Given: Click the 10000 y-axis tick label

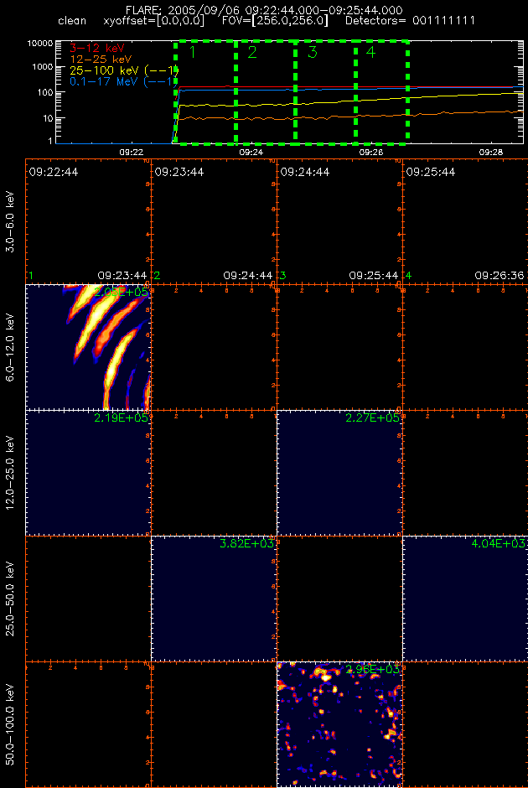Looking at the screenshot, I should 39,44.
